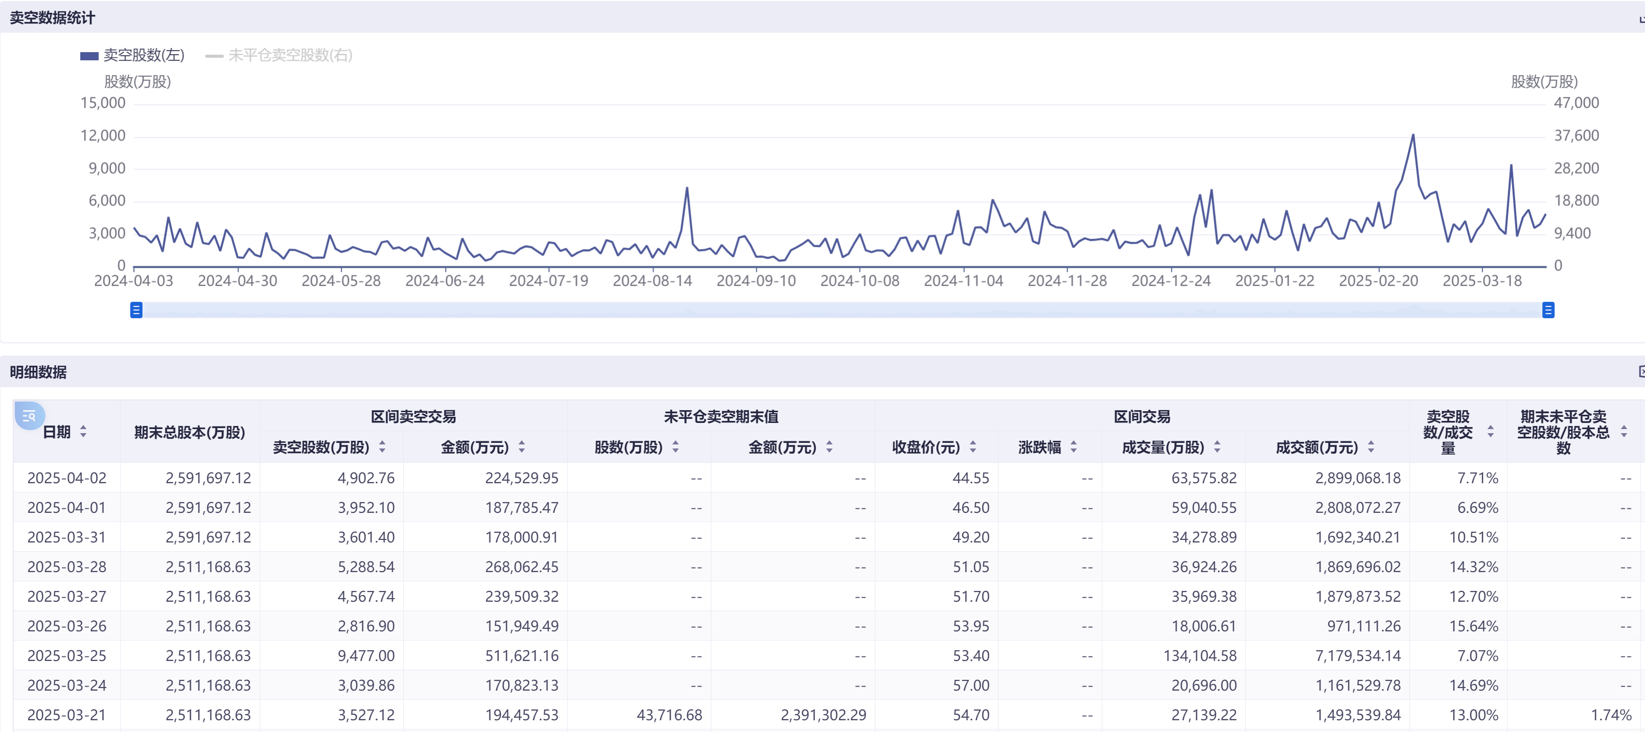
Task: Toggle 卖空股数(左) series in legend
Action: point(144,56)
